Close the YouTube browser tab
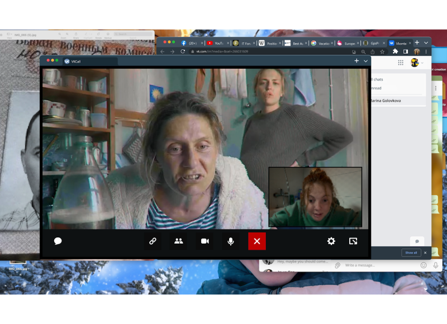Image resolution: width=447 pixels, height=324 pixels. (x=228, y=44)
